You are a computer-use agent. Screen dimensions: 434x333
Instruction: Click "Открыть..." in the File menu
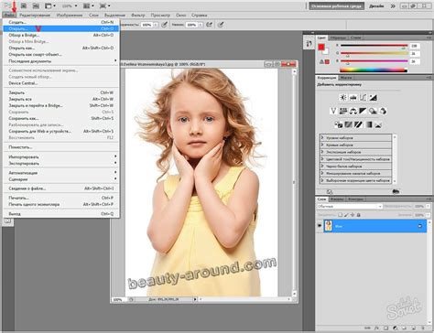point(61,28)
